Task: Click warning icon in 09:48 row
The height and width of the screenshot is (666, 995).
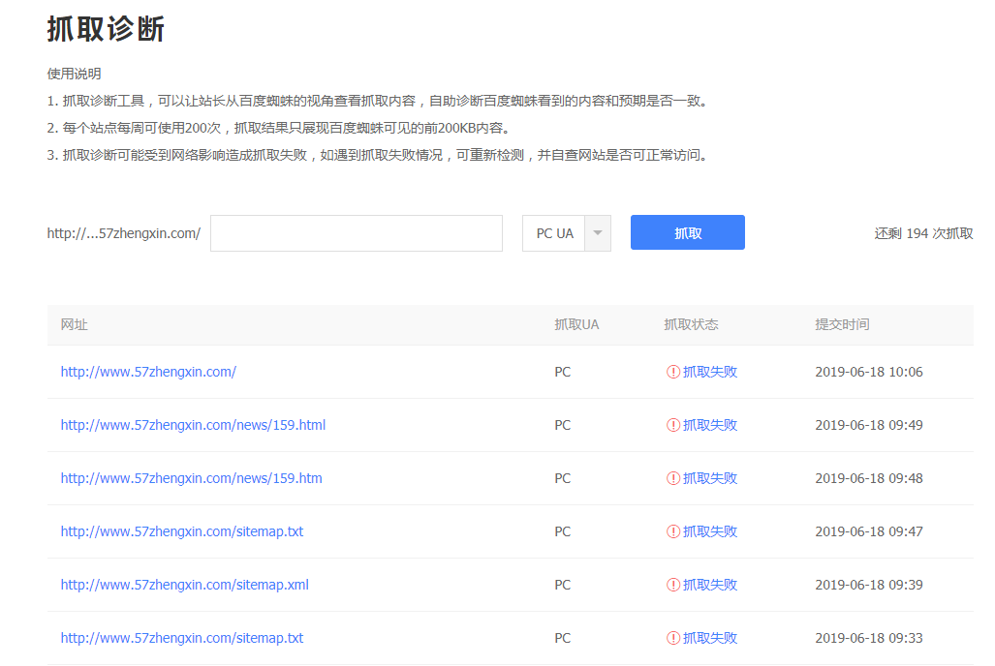Action: pos(672,478)
